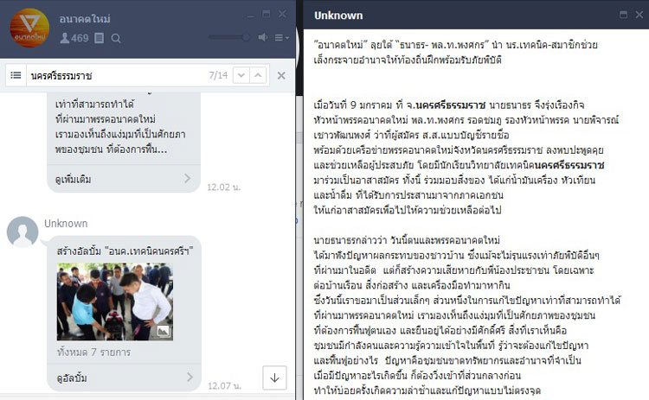
Task: Click the Unknown sender's avatar
Action: (x=22, y=232)
